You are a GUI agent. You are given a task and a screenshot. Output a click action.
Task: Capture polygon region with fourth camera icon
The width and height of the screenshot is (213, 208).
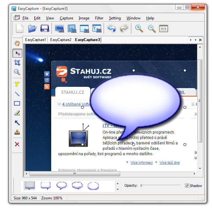click(97, 29)
